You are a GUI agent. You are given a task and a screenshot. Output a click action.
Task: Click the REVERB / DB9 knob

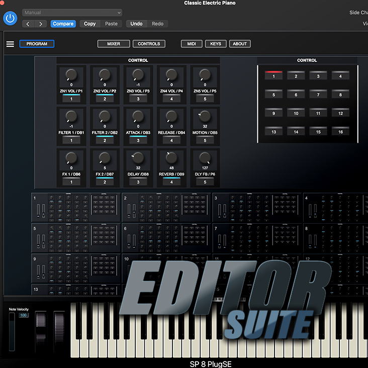click(171, 158)
